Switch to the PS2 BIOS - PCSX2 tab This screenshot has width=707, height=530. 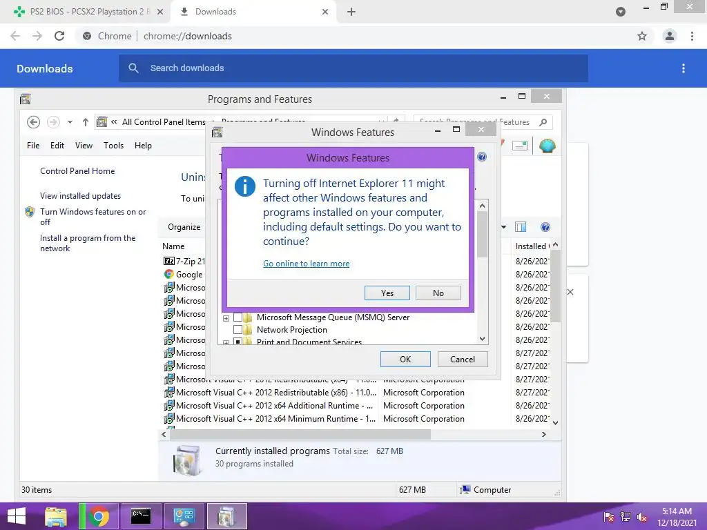click(86, 12)
